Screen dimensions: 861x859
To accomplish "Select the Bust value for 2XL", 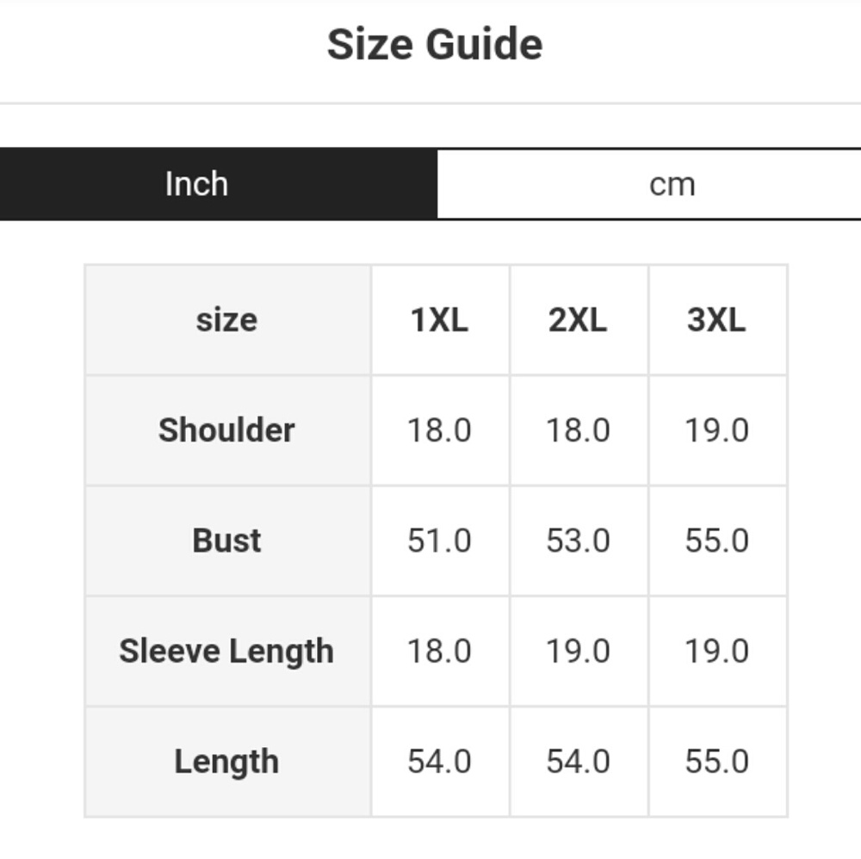I will 578,541.
